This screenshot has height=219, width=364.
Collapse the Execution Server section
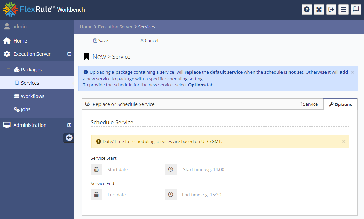(x=69, y=54)
